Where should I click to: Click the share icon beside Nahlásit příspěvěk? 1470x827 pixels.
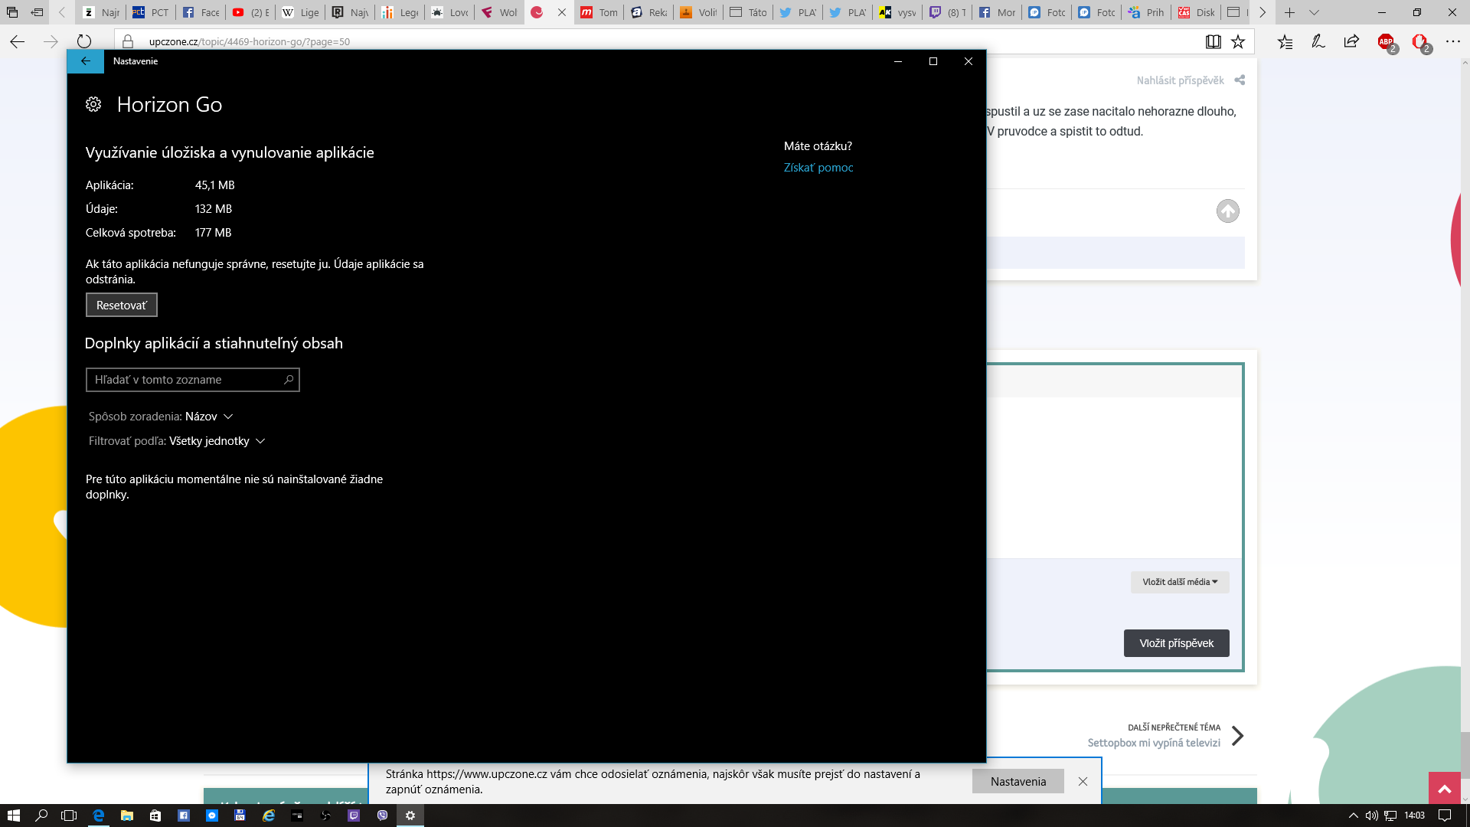pos(1240,80)
